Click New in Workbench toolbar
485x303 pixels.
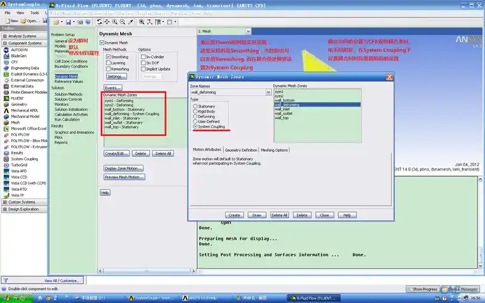click(11, 20)
